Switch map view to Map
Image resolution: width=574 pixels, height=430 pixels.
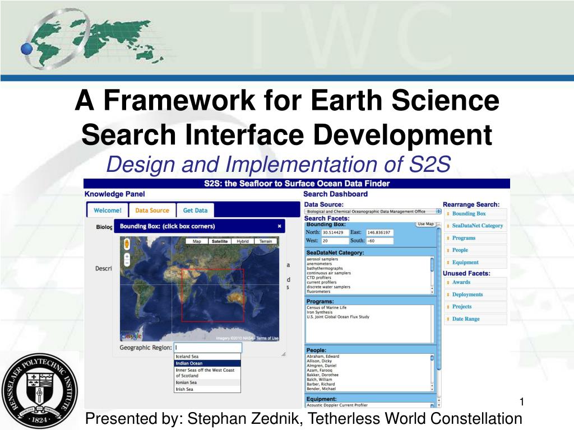click(197, 241)
